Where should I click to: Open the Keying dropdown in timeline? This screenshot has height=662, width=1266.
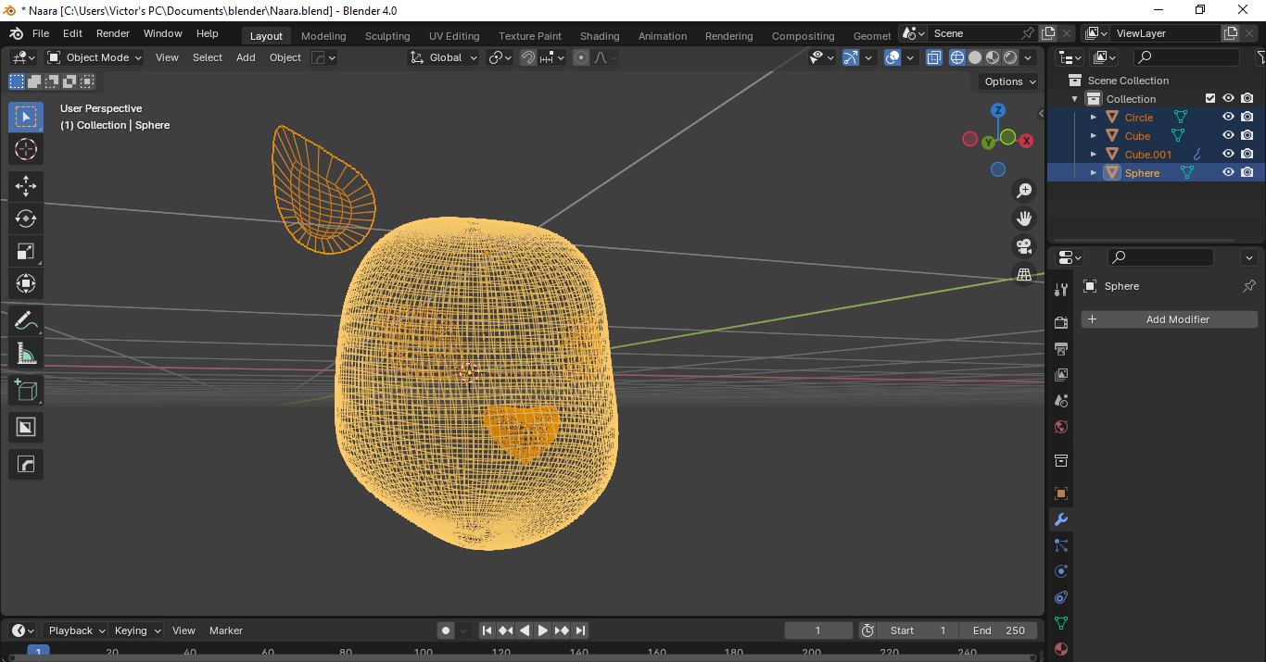pos(136,631)
